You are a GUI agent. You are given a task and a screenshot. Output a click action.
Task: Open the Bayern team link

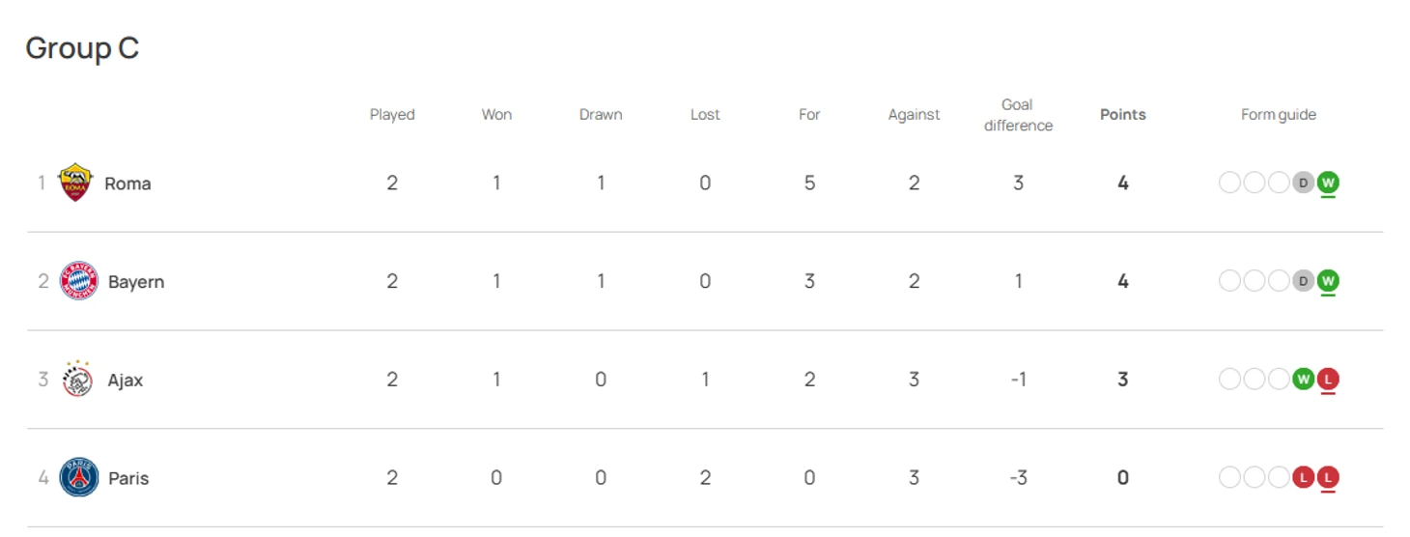[x=136, y=282]
